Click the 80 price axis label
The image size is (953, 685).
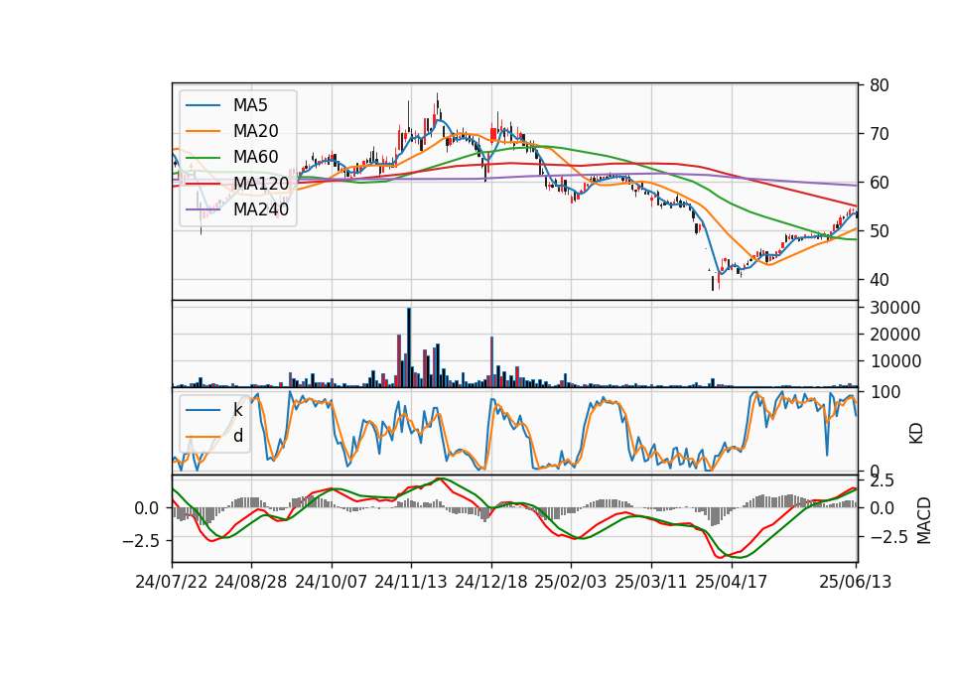879,85
